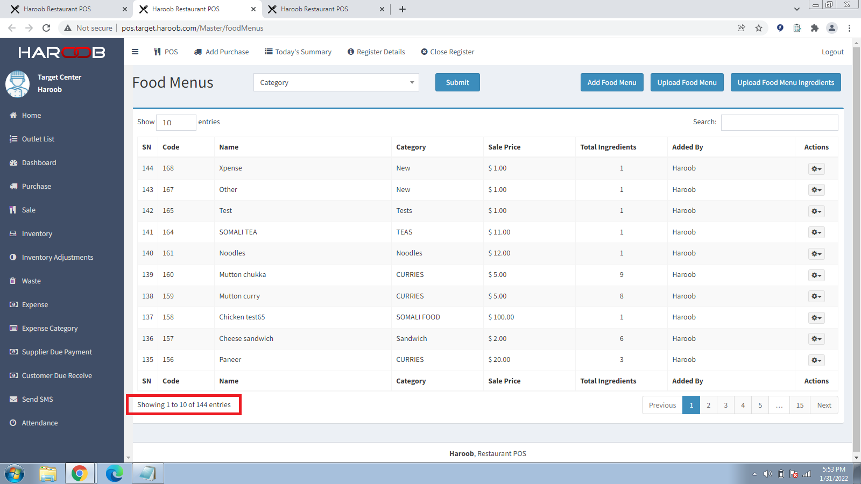The image size is (861, 484).
Task: Go to pagination page 5
Action: point(760,405)
